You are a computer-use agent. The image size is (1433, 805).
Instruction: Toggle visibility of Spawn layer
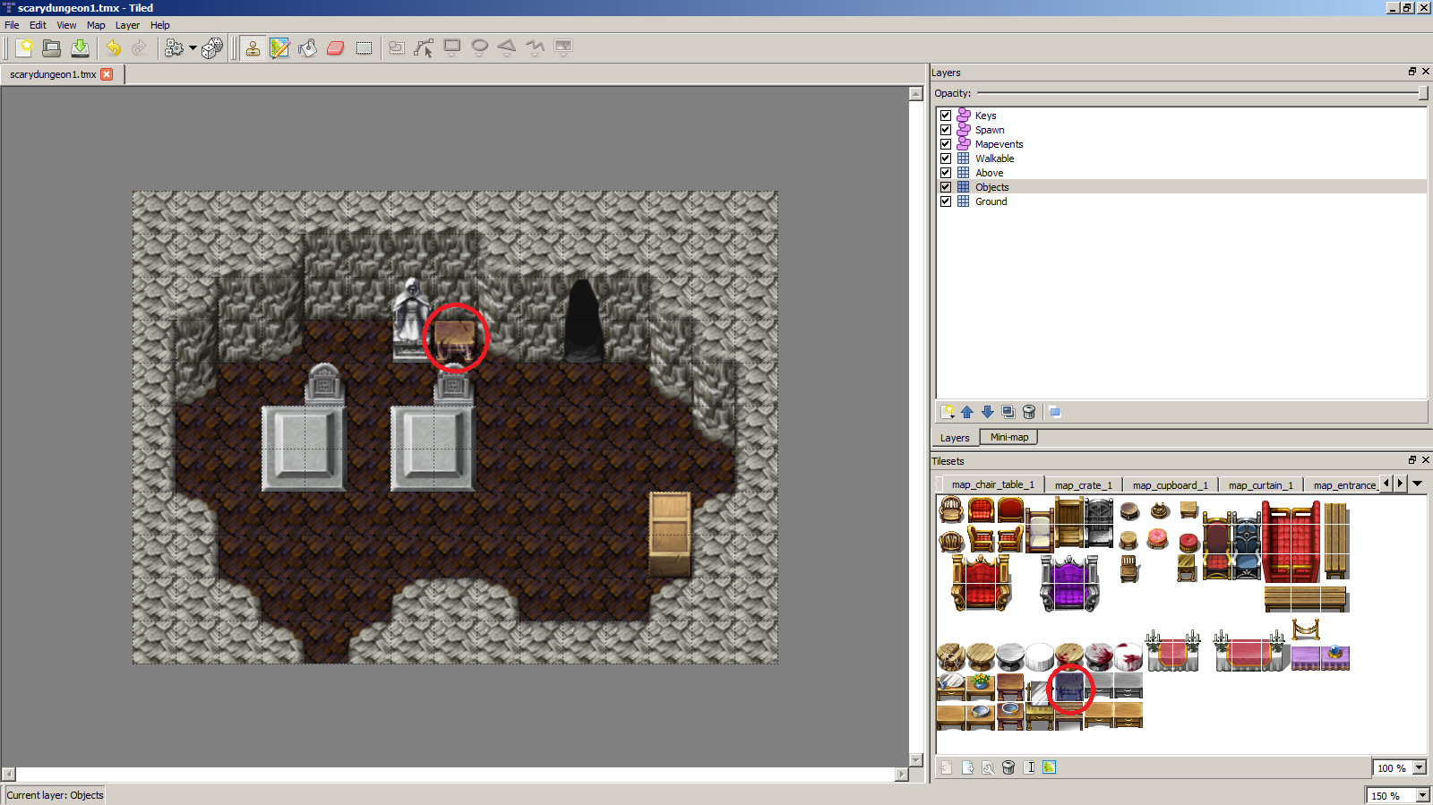pos(946,130)
